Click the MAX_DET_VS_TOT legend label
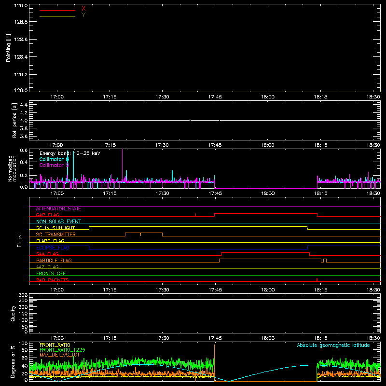The width and height of the screenshot is (386, 386). 60,355
